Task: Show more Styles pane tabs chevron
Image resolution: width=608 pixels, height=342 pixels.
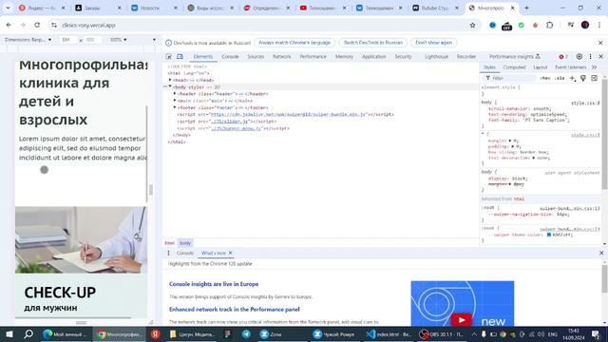Action: (x=594, y=67)
